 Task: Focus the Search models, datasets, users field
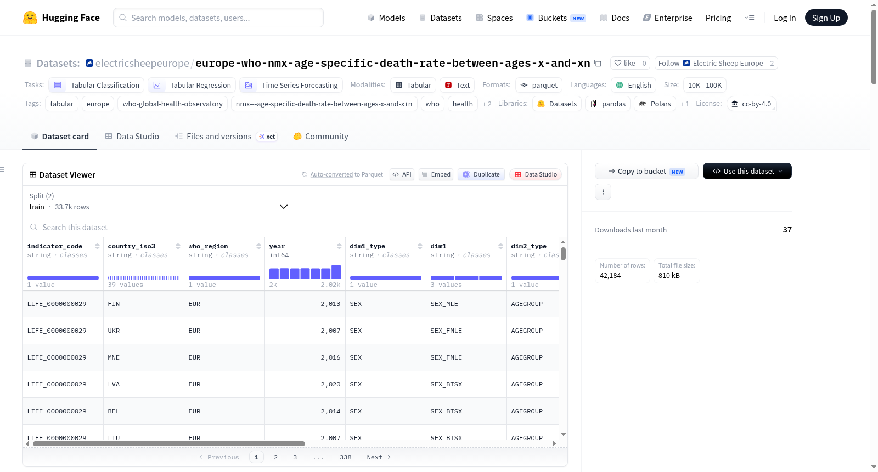click(218, 18)
